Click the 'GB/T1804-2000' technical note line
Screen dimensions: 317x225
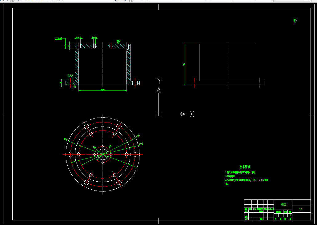247,180
